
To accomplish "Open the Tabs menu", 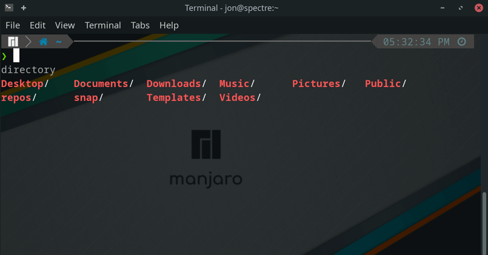I will point(140,25).
